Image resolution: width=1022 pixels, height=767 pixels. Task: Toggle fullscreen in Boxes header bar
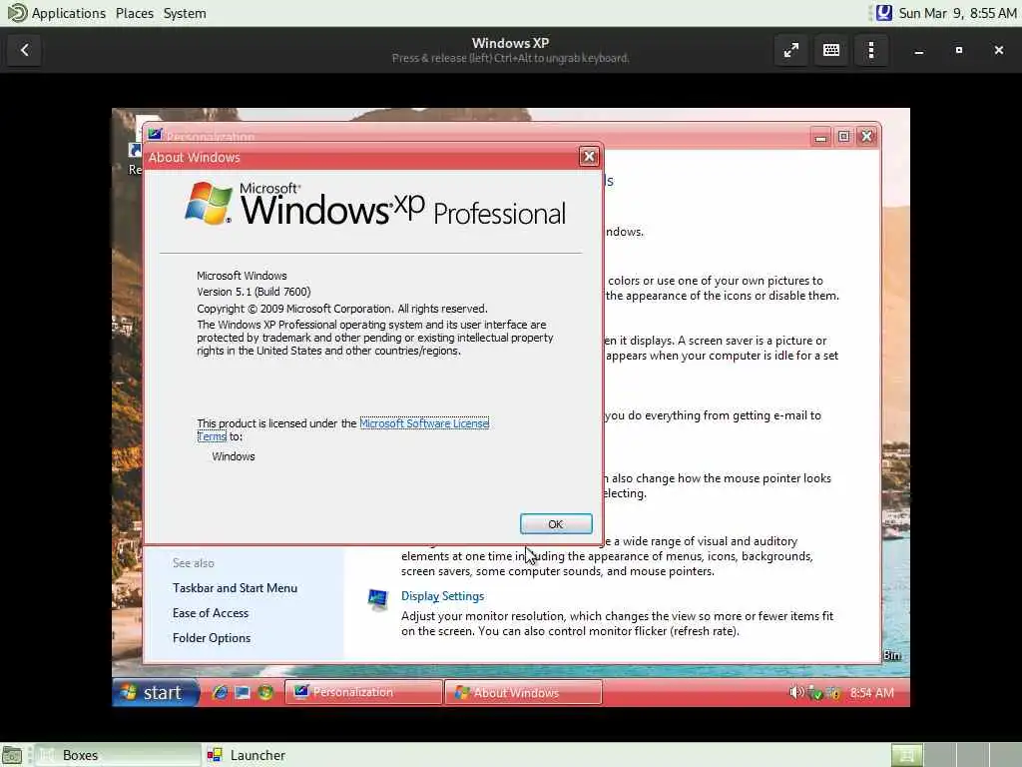point(791,50)
